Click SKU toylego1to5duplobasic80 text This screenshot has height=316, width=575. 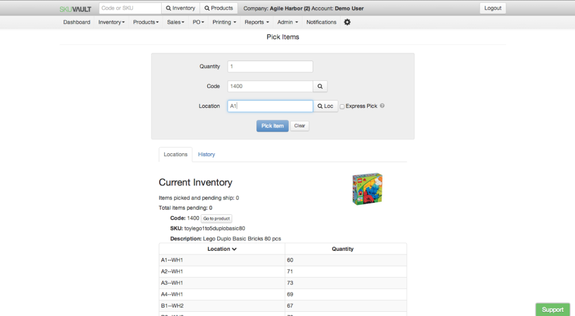pos(214,229)
